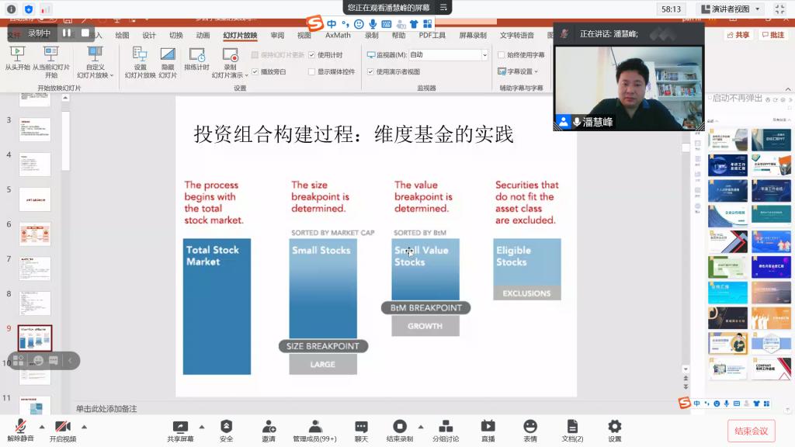Image resolution: width=795 pixels, height=447 pixels.
Task: Open the 监视器 monitor dropdown
Action: coord(485,55)
